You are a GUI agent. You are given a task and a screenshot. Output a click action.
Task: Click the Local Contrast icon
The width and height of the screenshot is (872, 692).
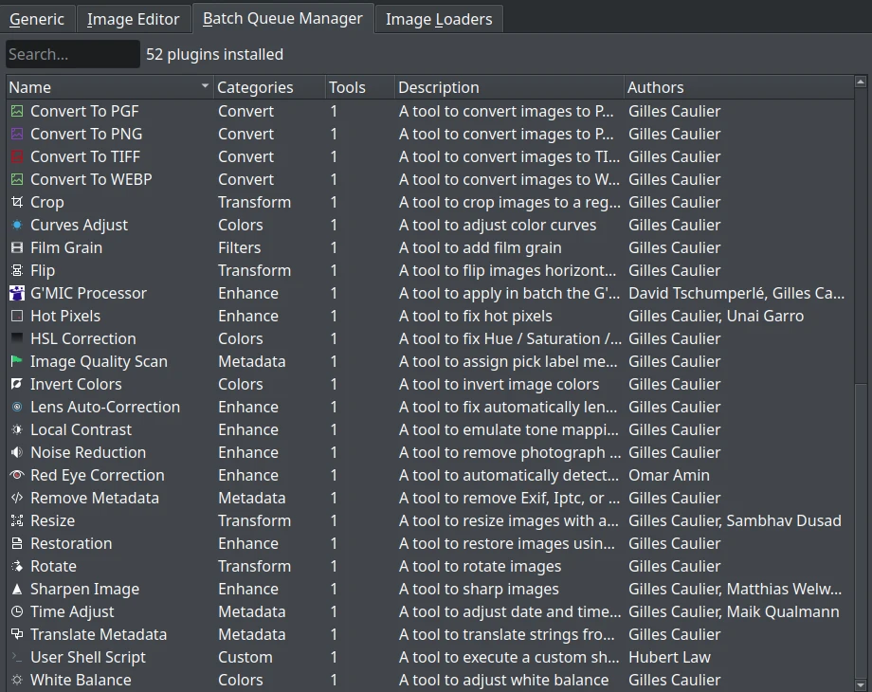[x=17, y=430]
